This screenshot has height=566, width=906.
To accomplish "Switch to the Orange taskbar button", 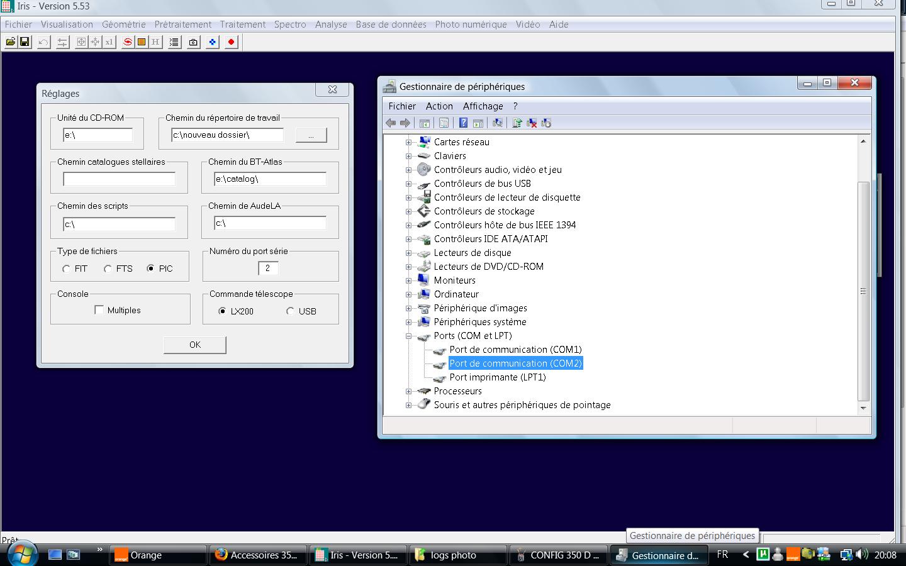I will coord(159,555).
